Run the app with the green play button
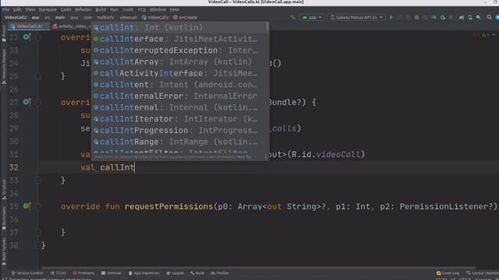The image size is (499, 280). (x=391, y=17)
